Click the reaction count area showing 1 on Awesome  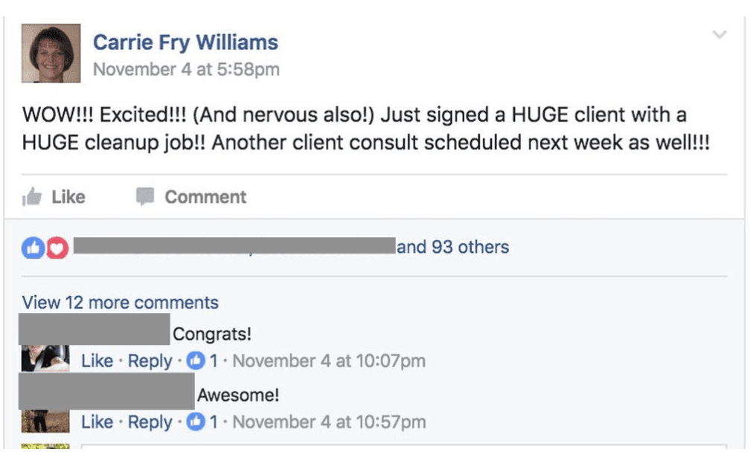tap(205, 422)
